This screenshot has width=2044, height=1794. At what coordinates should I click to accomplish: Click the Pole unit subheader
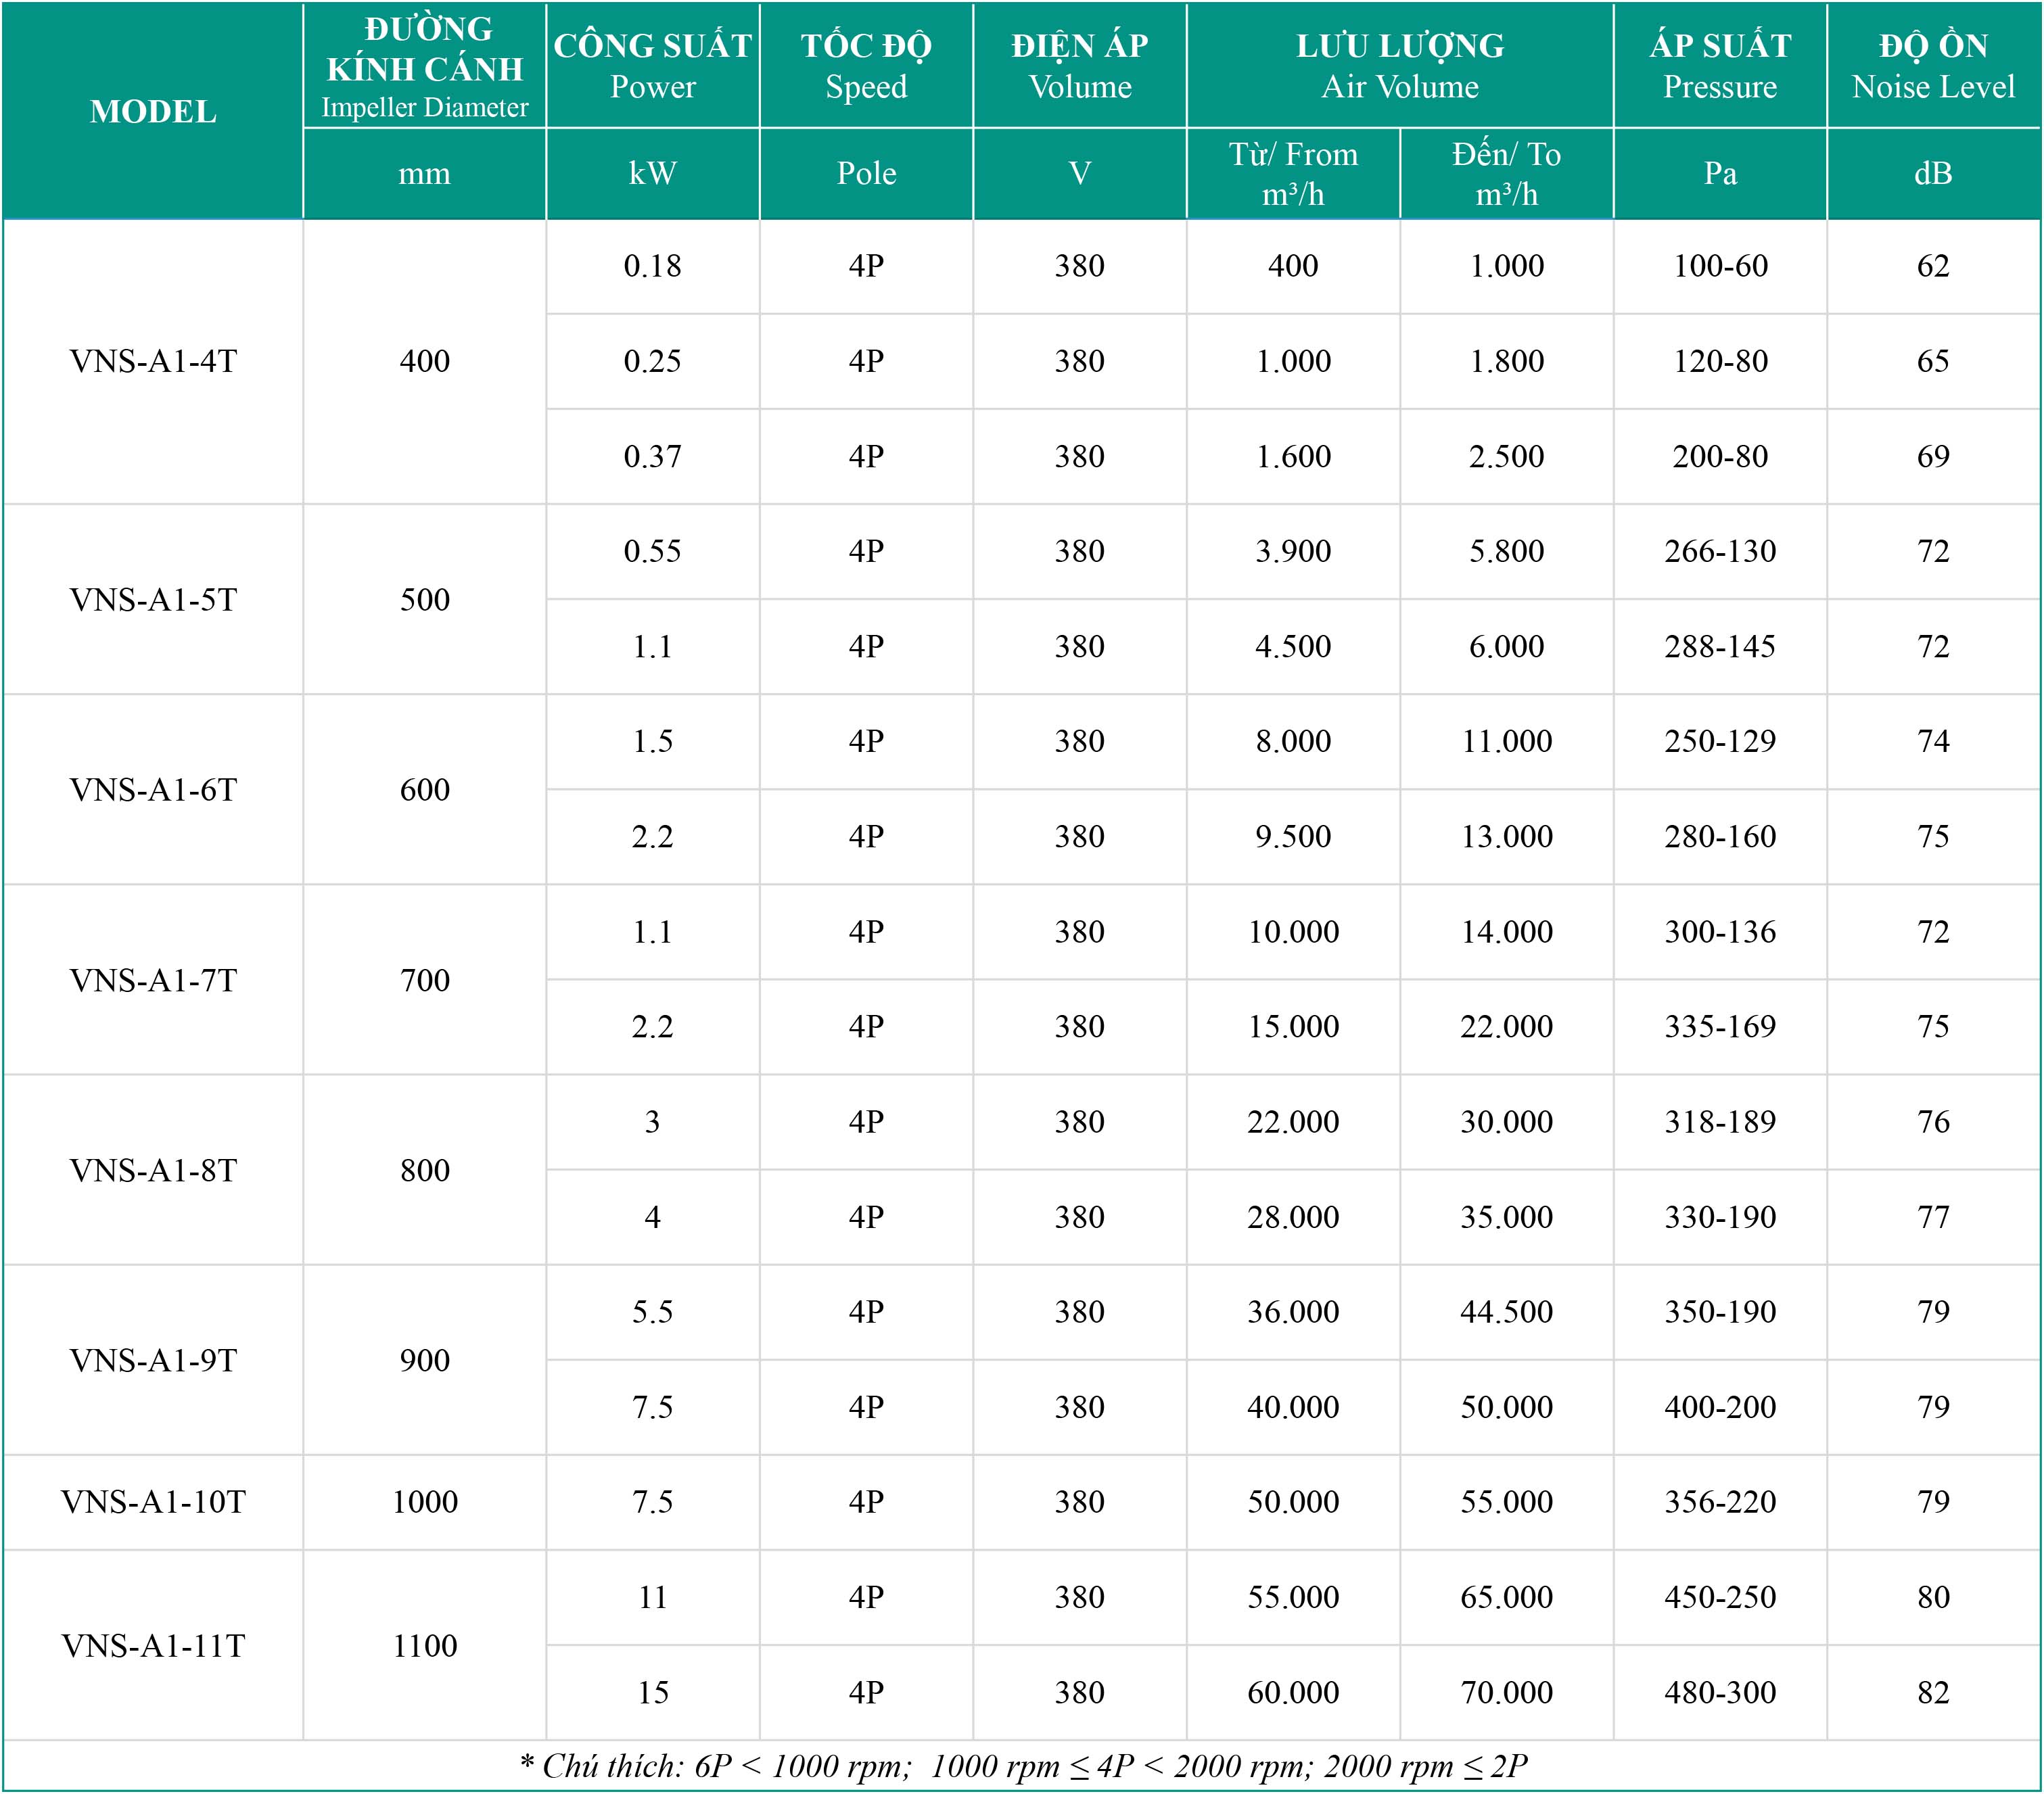coord(866,174)
